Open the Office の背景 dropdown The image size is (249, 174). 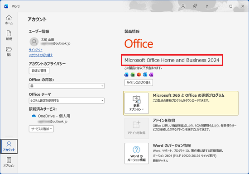coord(67,86)
